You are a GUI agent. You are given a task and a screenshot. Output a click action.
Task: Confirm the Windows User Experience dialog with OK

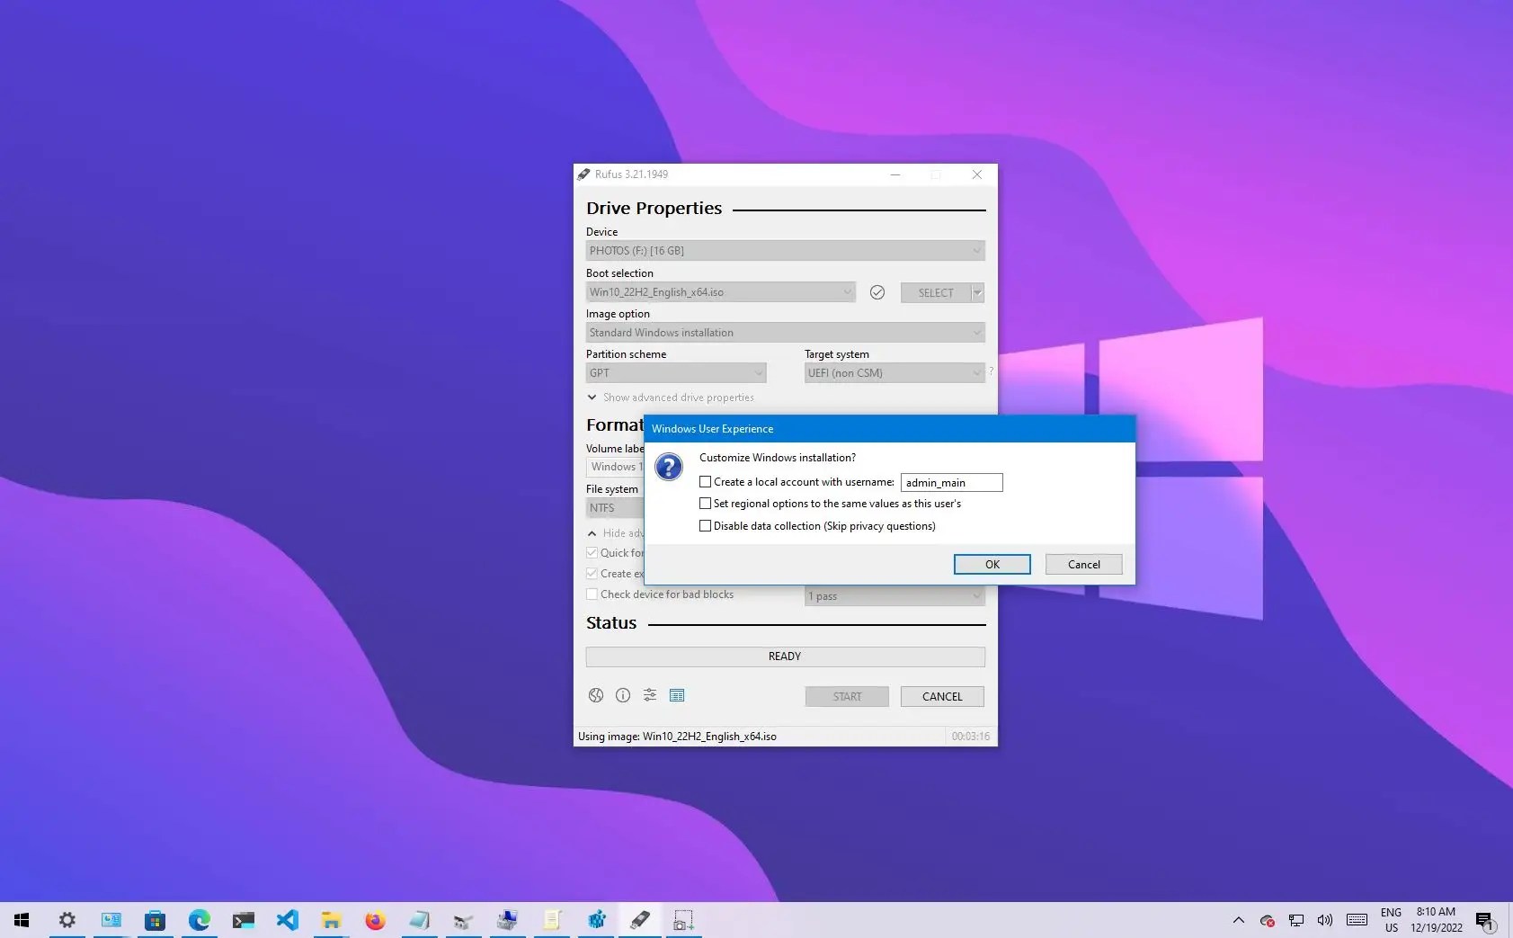[992, 564]
